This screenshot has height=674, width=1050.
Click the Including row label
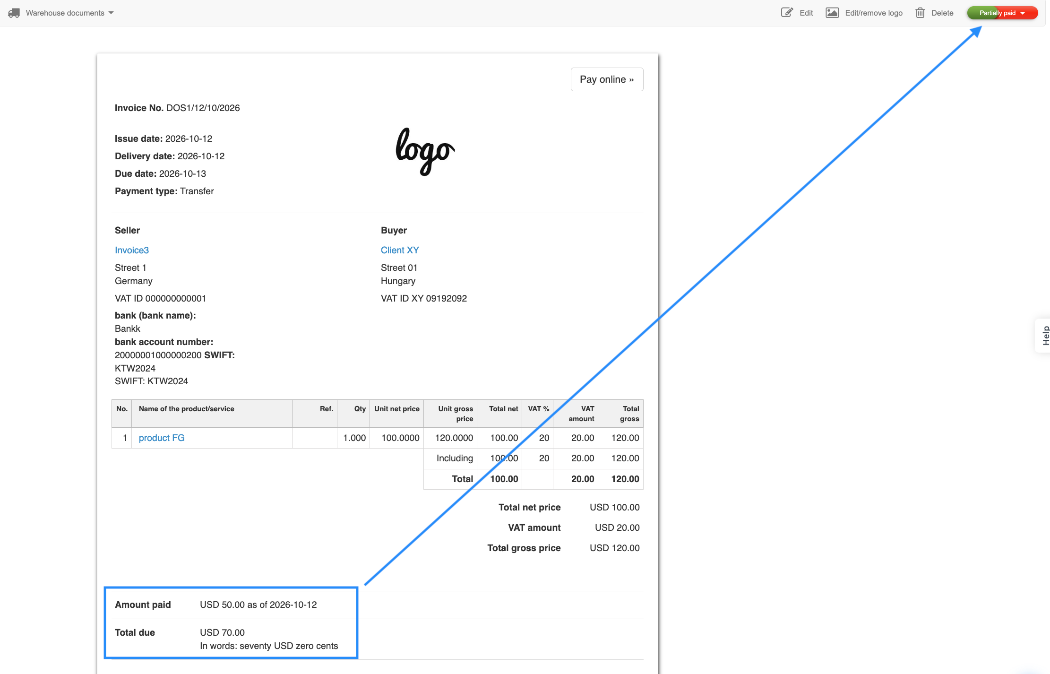(x=455, y=458)
